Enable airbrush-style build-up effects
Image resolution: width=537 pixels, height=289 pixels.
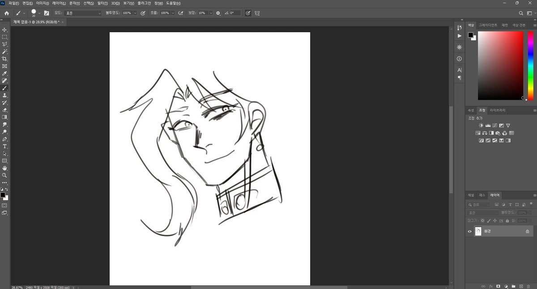point(181,13)
